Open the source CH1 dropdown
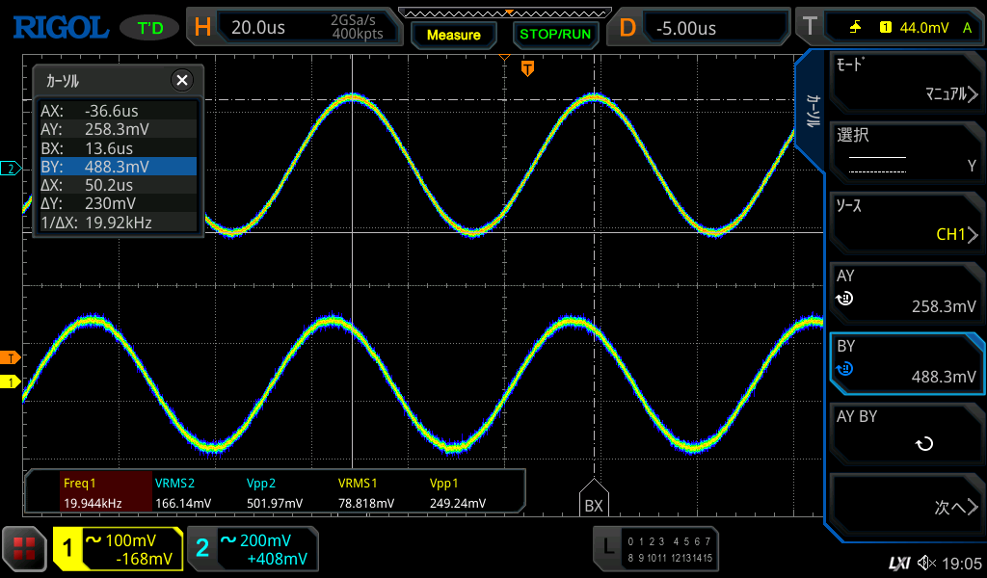The width and height of the screenshot is (987, 578). (905, 222)
